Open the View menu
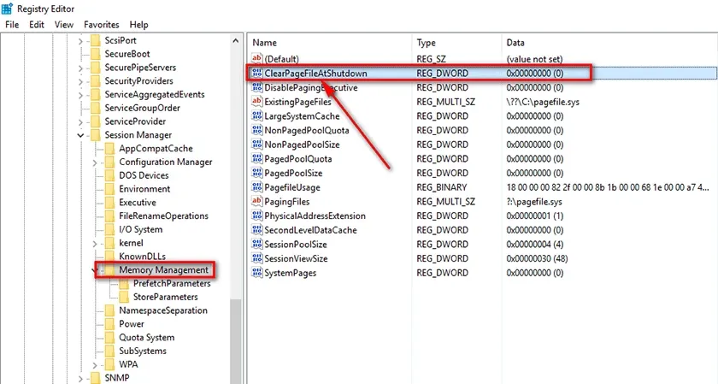718x384 pixels. tap(63, 25)
